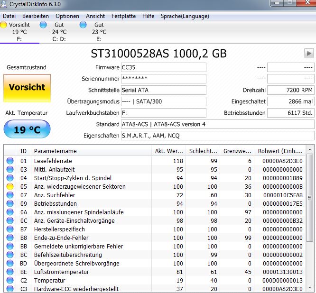Click the Übertragungsmodus field SATA/300
316x293 pixels.
(163, 101)
